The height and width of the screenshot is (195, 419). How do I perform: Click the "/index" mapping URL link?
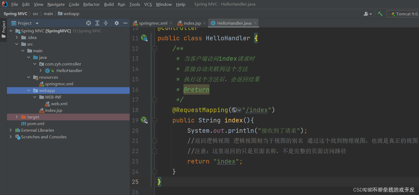[257, 110]
